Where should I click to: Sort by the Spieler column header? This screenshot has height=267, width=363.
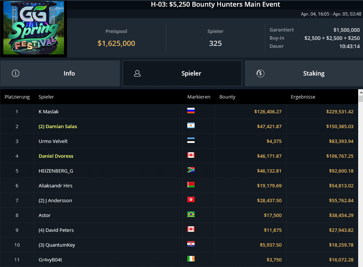pyautogui.click(x=46, y=97)
